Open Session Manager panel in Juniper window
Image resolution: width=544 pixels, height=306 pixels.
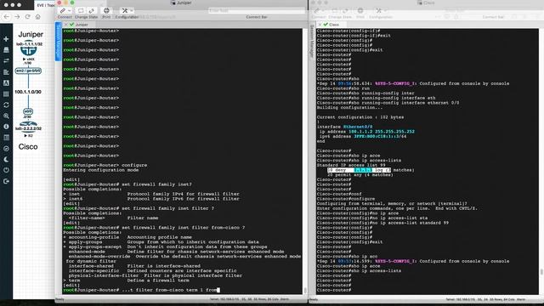(58, 41)
